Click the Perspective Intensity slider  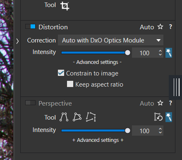96,131
